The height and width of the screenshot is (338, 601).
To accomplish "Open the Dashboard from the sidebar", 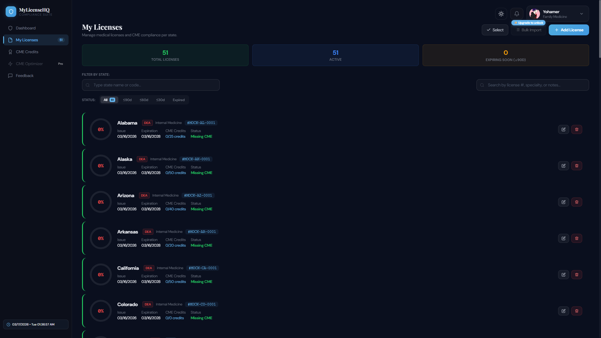I will pyautogui.click(x=26, y=28).
